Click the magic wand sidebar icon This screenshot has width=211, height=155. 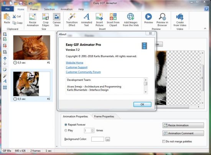point(5,76)
